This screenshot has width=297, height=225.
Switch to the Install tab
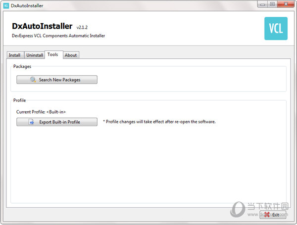pyautogui.click(x=15, y=55)
